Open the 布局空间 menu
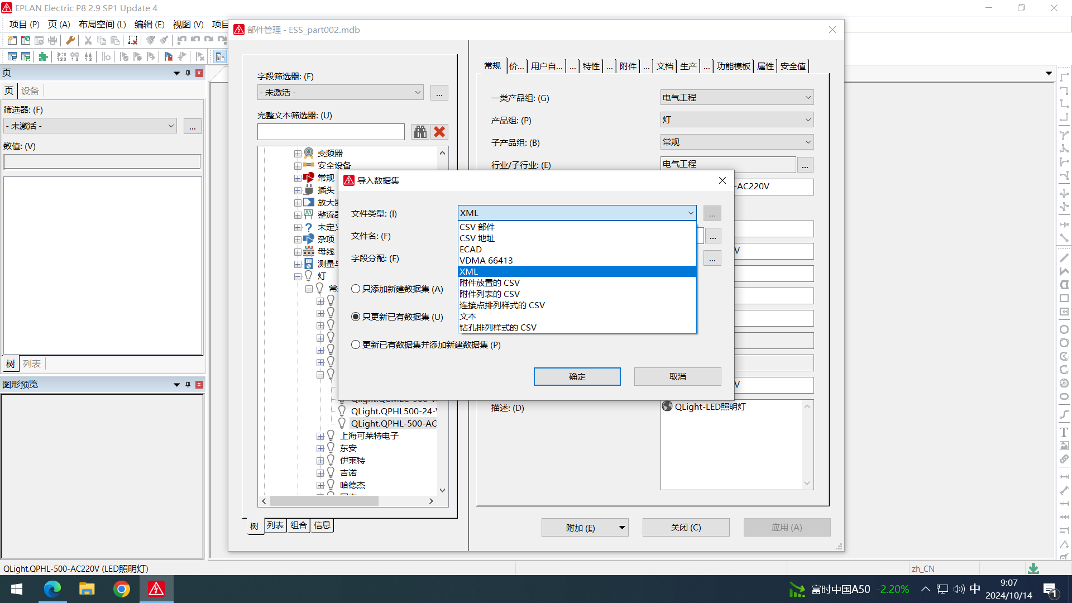1072x603 pixels. (102, 24)
